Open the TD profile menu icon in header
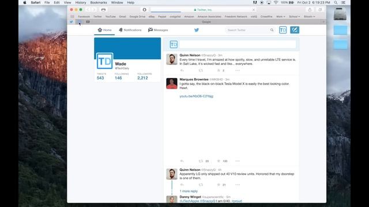Screen dimensions: 369x207 pyautogui.click(x=283, y=30)
